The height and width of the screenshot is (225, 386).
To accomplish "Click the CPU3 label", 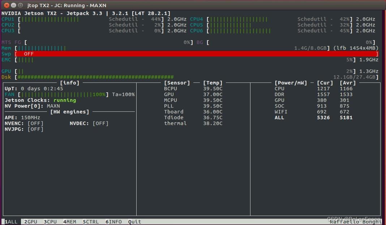I will tap(8, 31).
